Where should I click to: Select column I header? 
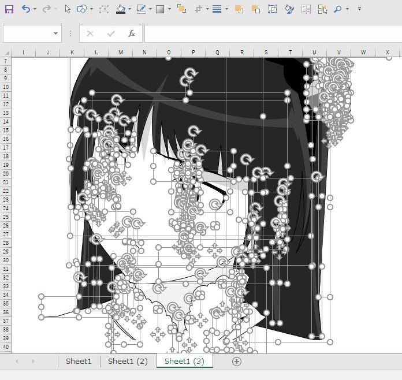click(23, 53)
